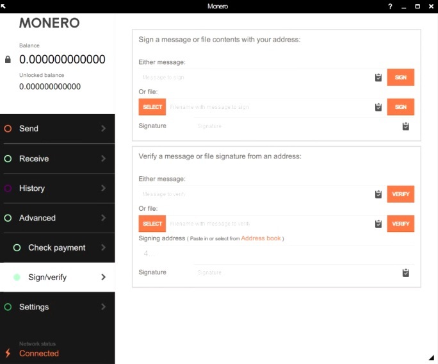Click the lock icon beside the balance
Viewport: 438px width, 364px height.
[8, 59]
